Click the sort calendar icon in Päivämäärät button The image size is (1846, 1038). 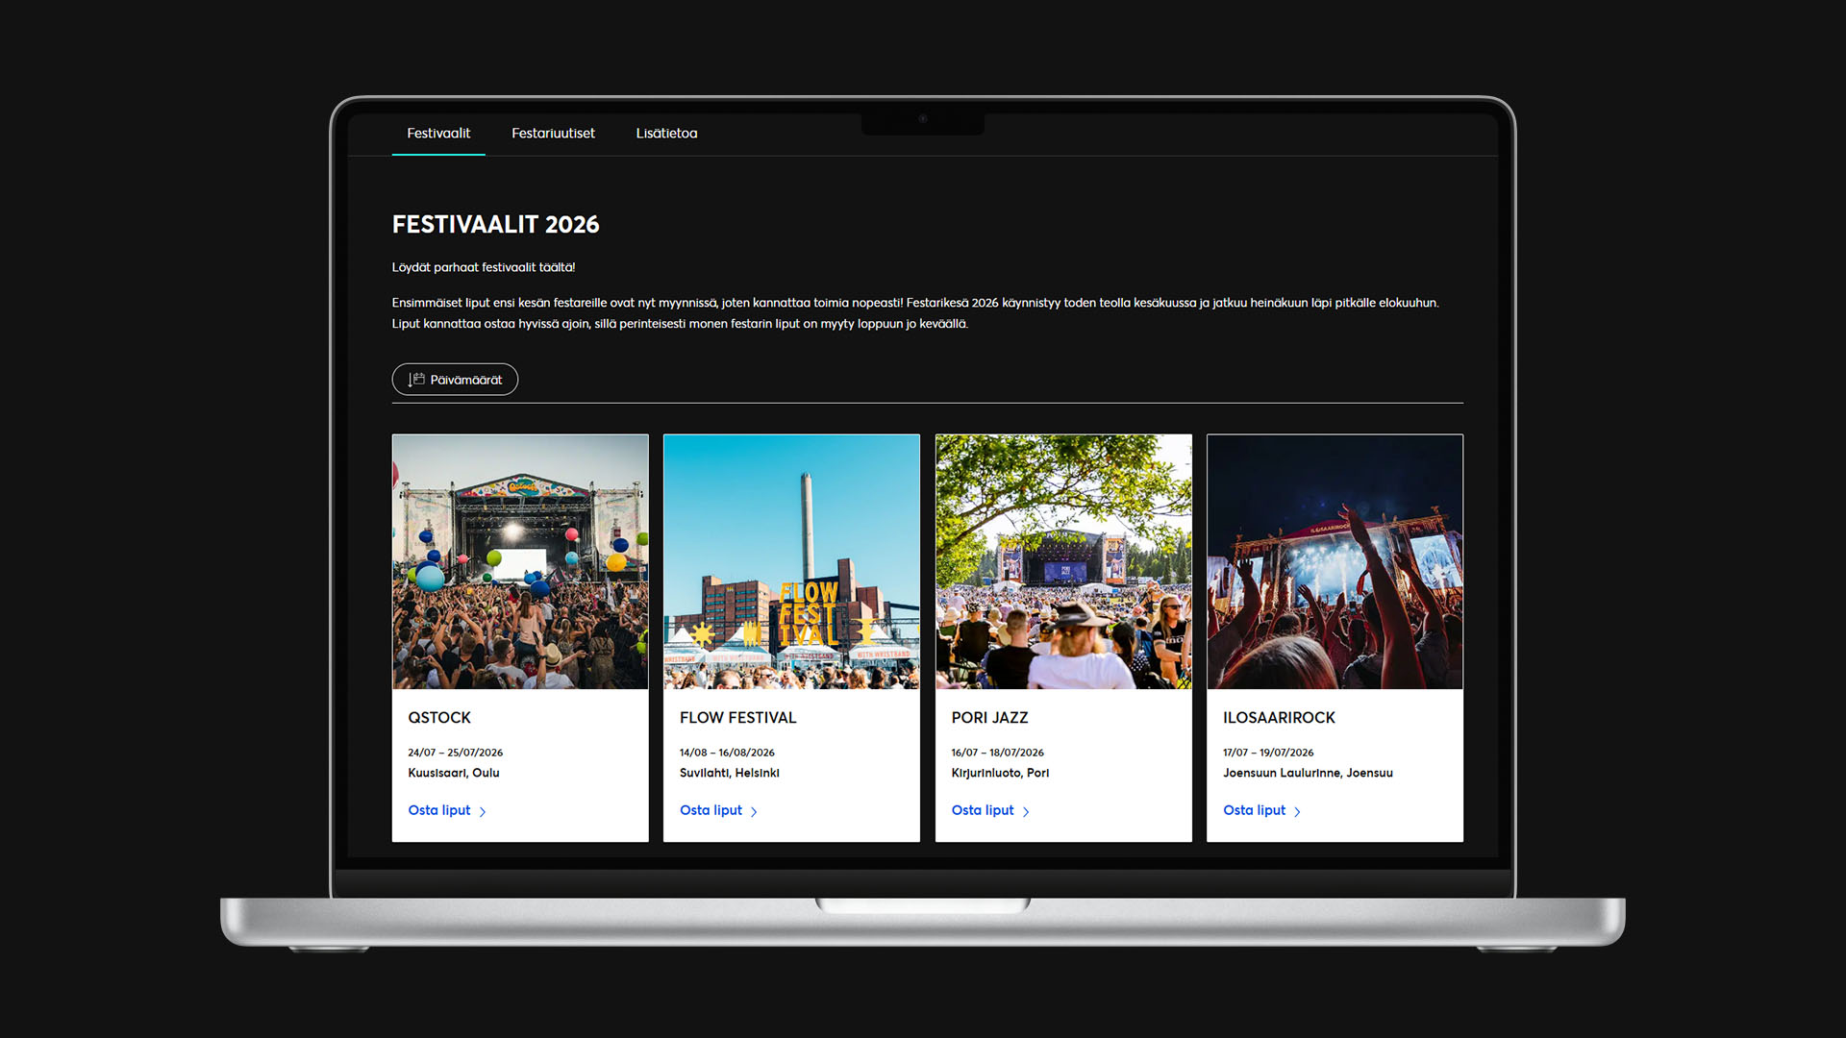tap(416, 380)
